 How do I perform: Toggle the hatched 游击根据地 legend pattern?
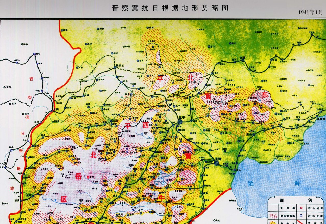tap(274, 216)
